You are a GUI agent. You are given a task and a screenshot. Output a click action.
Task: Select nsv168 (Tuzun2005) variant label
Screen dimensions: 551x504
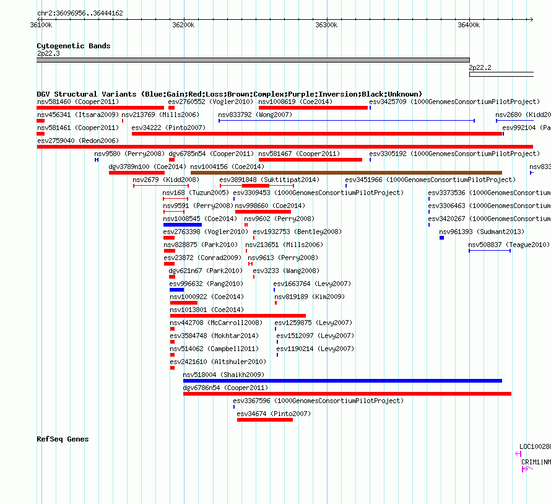click(x=196, y=193)
